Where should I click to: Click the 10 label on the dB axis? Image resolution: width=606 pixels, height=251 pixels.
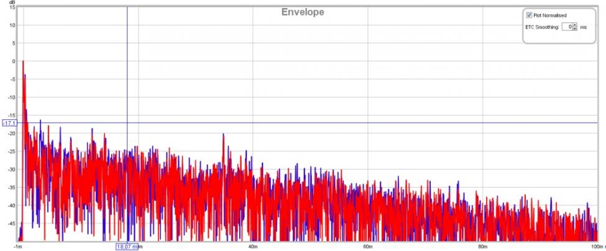(x=13, y=25)
